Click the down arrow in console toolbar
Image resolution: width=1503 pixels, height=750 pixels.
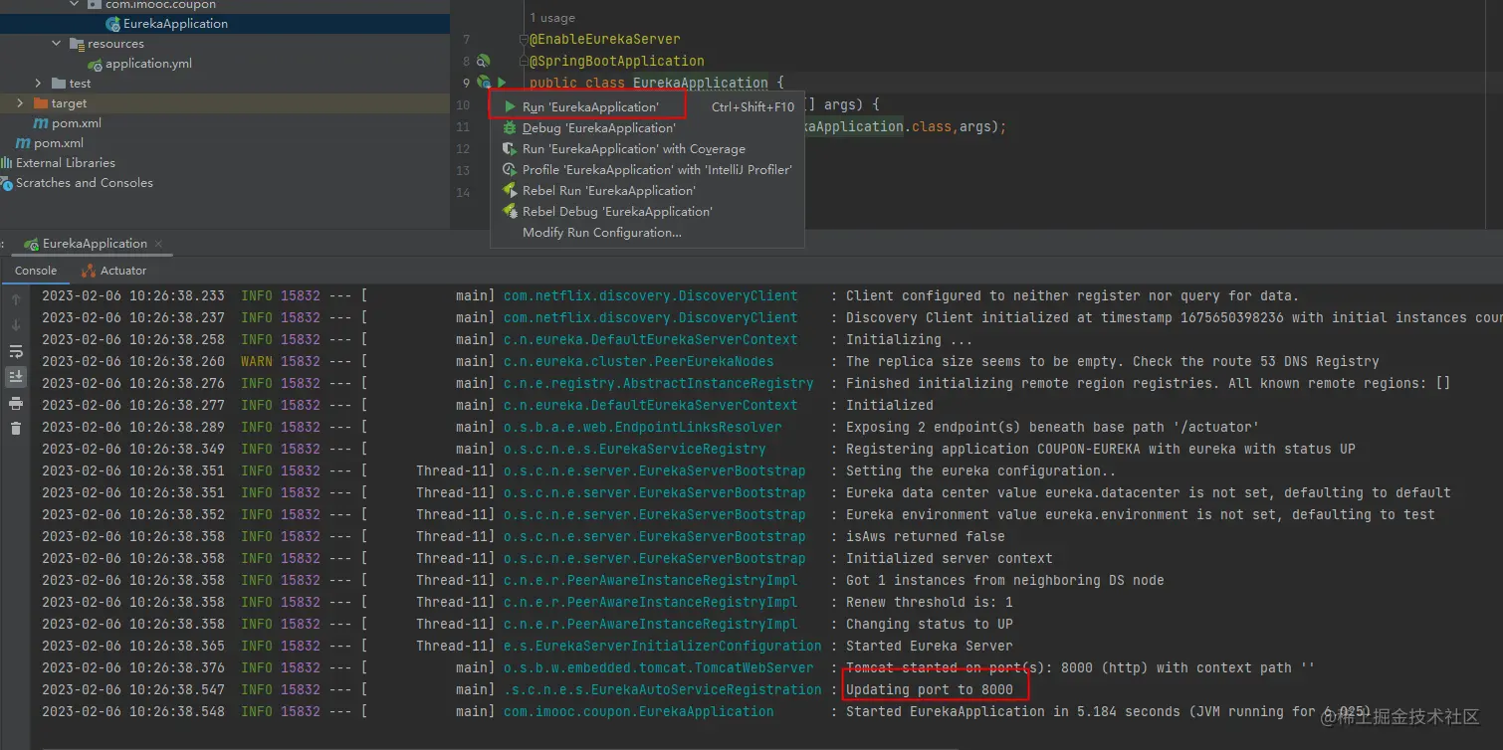[16, 325]
